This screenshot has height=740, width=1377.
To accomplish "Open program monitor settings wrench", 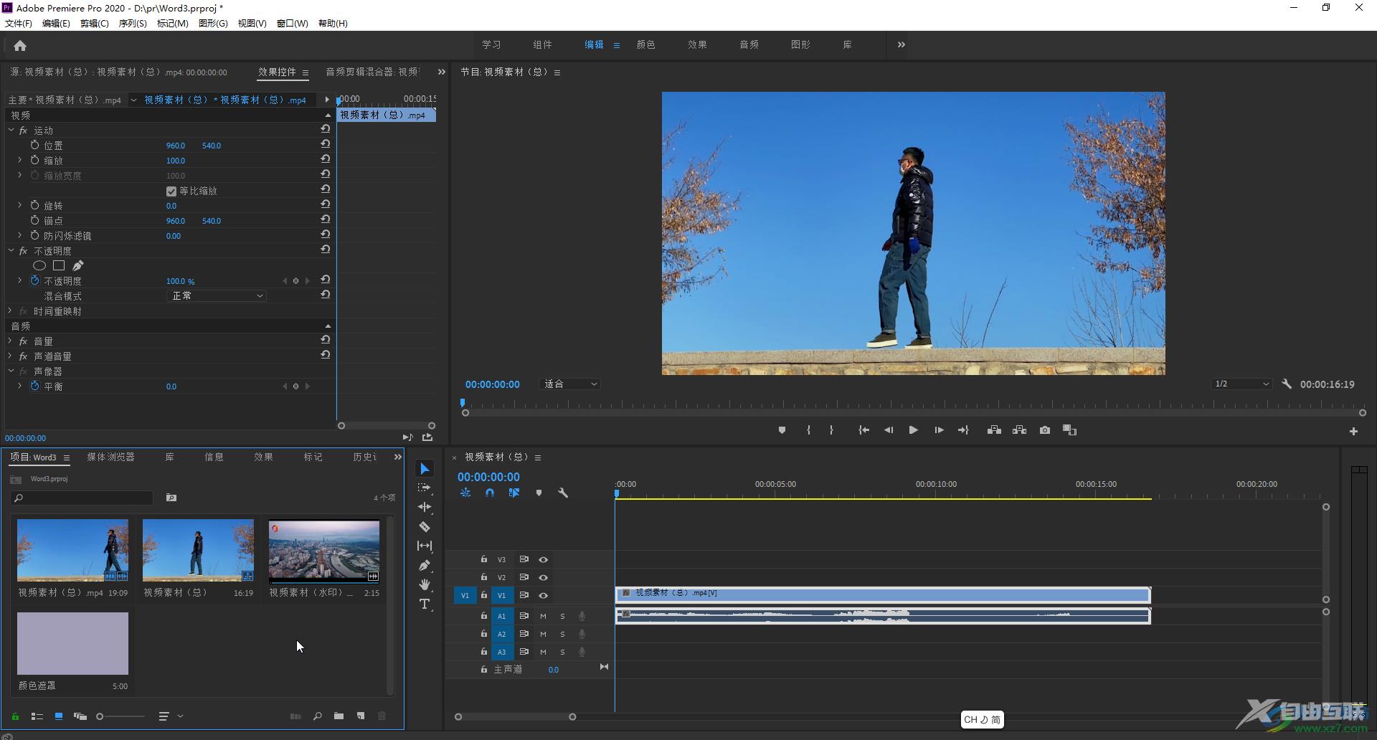I will pos(1287,384).
